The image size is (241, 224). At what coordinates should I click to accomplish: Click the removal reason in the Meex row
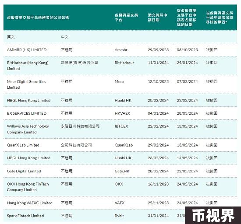pos(212,82)
